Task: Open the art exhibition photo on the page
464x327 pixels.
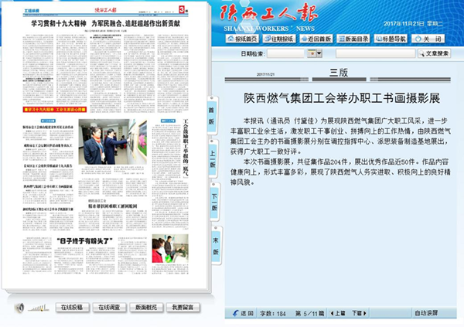Action: click(113, 141)
